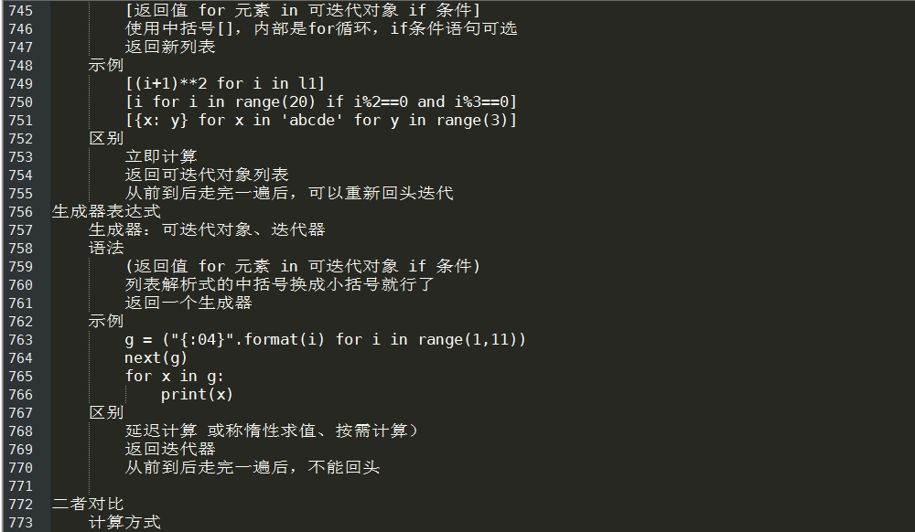Select line number 763 in the gutter

21,340
